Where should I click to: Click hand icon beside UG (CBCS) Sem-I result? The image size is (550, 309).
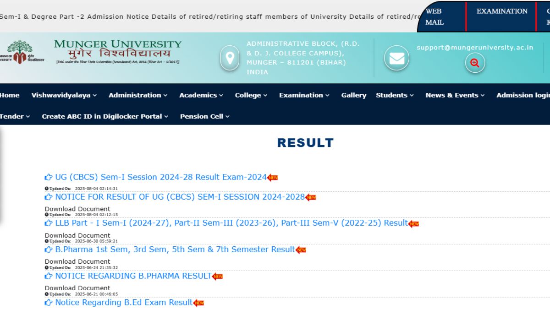pyautogui.click(x=49, y=177)
